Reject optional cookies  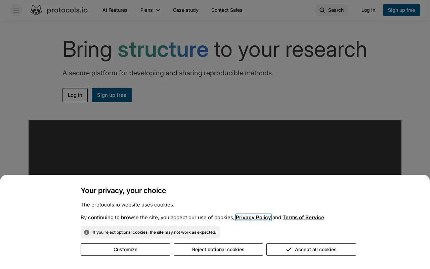pyautogui.click(x=218, y=249)
